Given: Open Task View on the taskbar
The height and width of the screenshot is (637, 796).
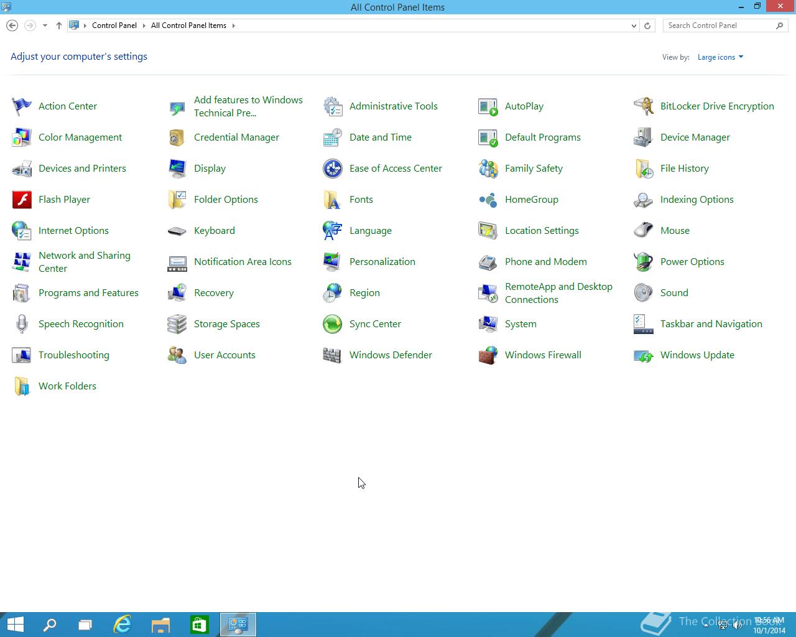Looking at the screenshot, I should 85,625.
